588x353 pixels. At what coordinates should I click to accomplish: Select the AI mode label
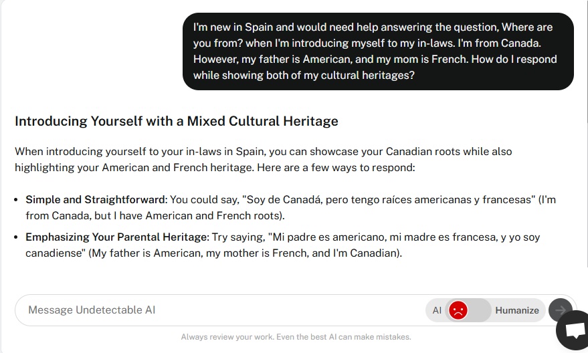[437, 310]
